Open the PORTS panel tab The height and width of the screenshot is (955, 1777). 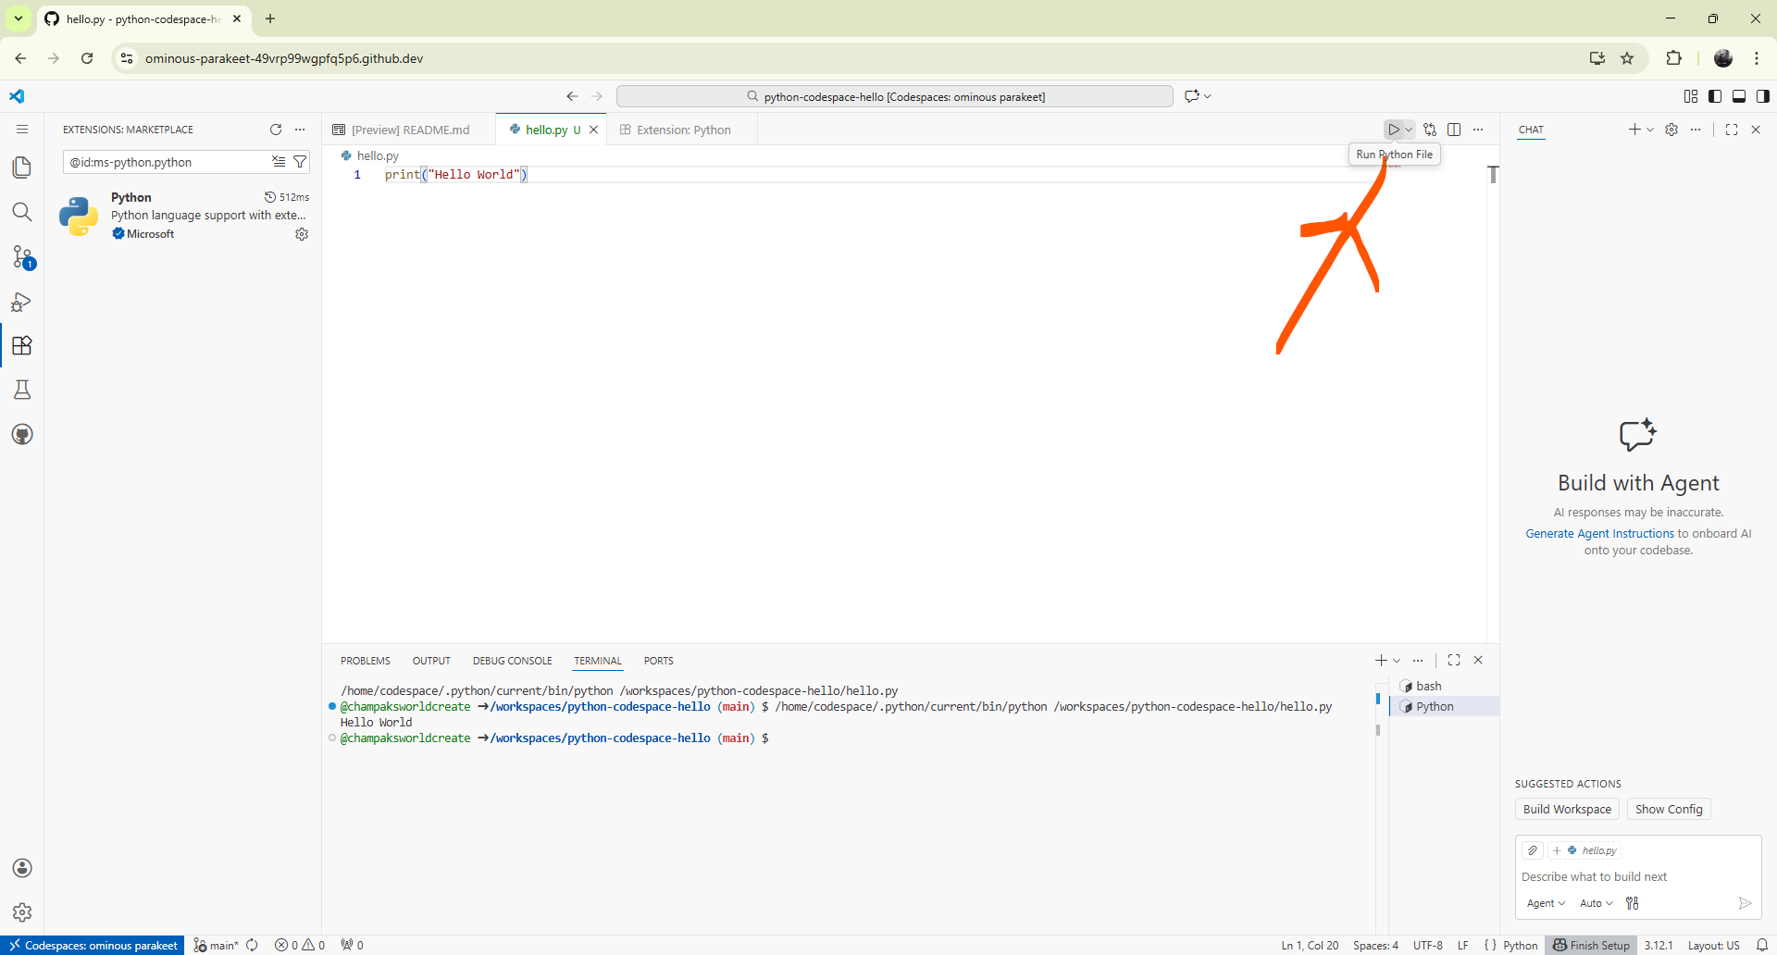[x=658, y=661]
